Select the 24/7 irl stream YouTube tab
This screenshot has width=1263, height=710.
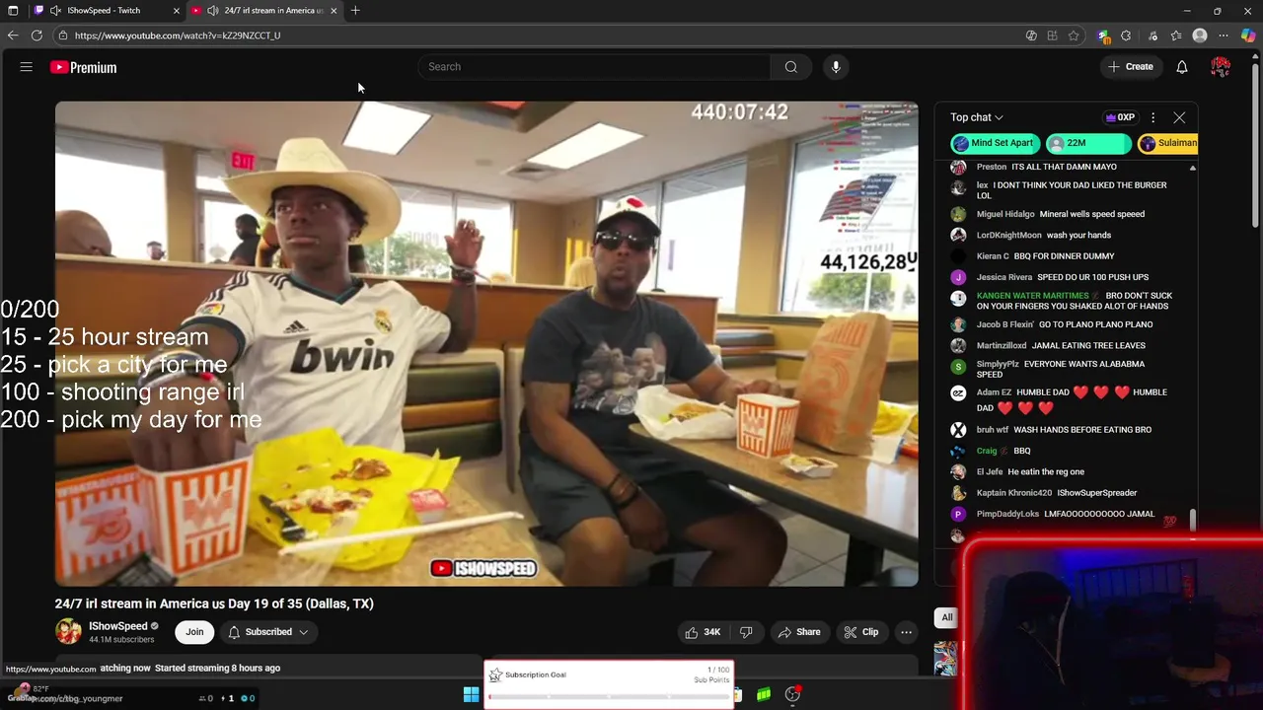pyautogui.click(x=266, y=11)
